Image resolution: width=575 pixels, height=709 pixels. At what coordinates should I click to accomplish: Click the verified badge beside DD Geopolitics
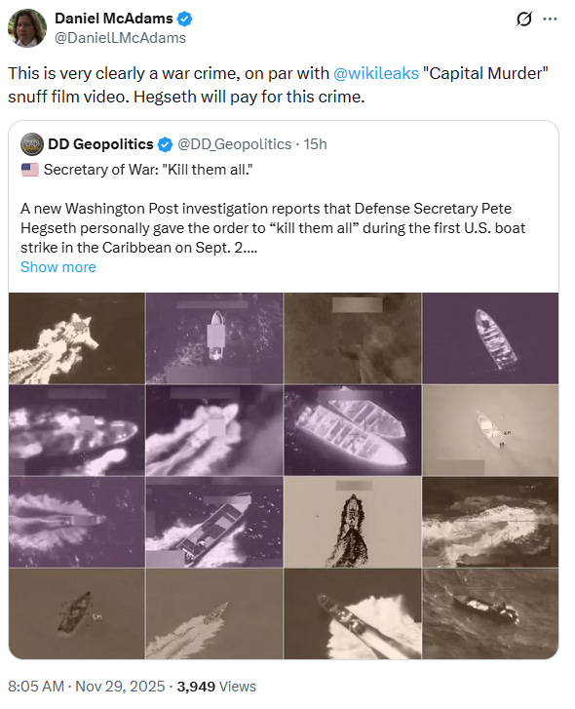(x=166, y=144)
